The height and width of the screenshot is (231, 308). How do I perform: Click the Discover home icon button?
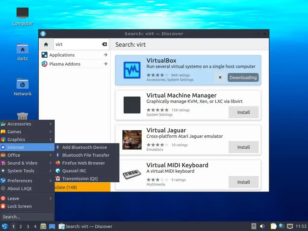(46, 45)
